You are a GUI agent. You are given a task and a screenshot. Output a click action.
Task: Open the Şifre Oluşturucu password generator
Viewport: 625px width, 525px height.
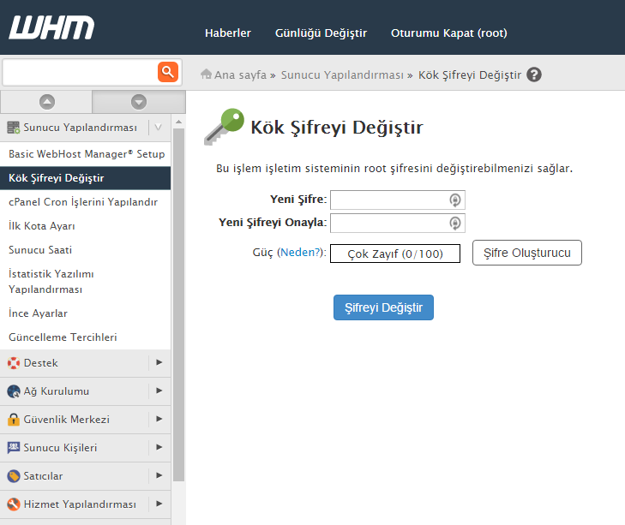(526, 253)
